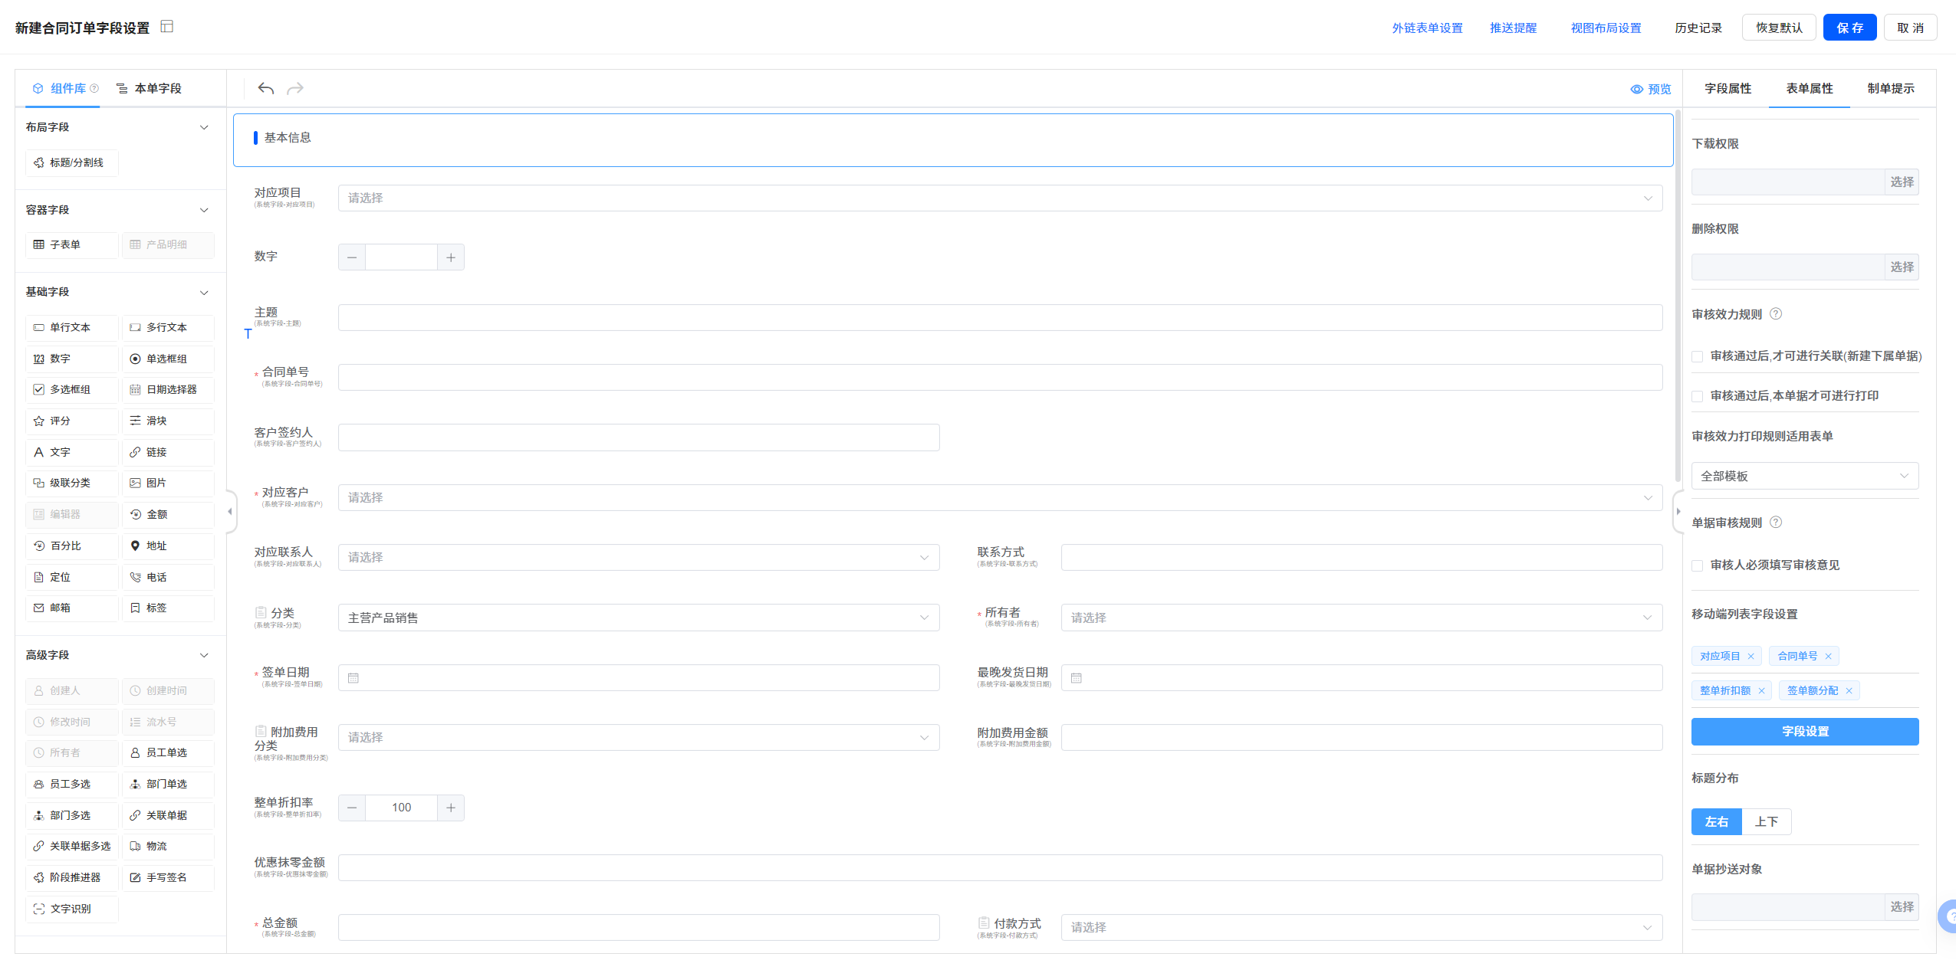Click help icon next to 审核效力规则
Screen dimensions: 1956x970
click(1776, 314)
